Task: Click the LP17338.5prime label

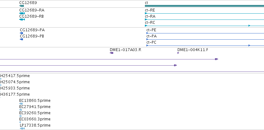Action: pos(35,125)
